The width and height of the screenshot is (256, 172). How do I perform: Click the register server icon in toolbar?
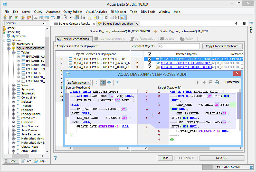tap(5, 17)
